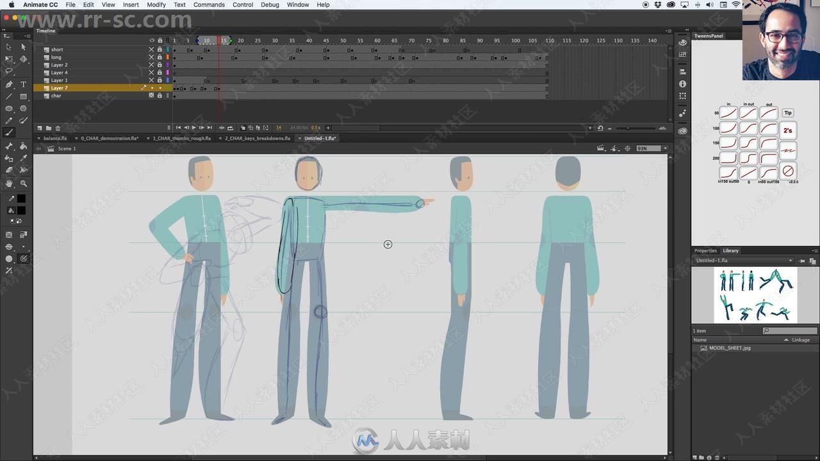Open the CC Libraries panel icon

(x=682, y=131)
